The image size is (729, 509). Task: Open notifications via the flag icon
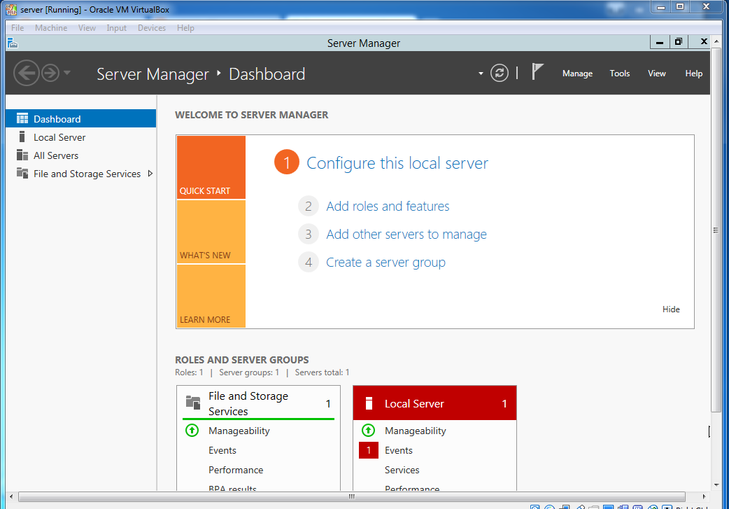(537, 71)
